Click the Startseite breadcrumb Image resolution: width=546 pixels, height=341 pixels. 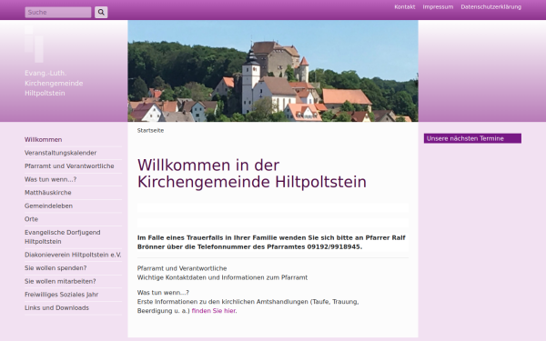coord(150,130)
